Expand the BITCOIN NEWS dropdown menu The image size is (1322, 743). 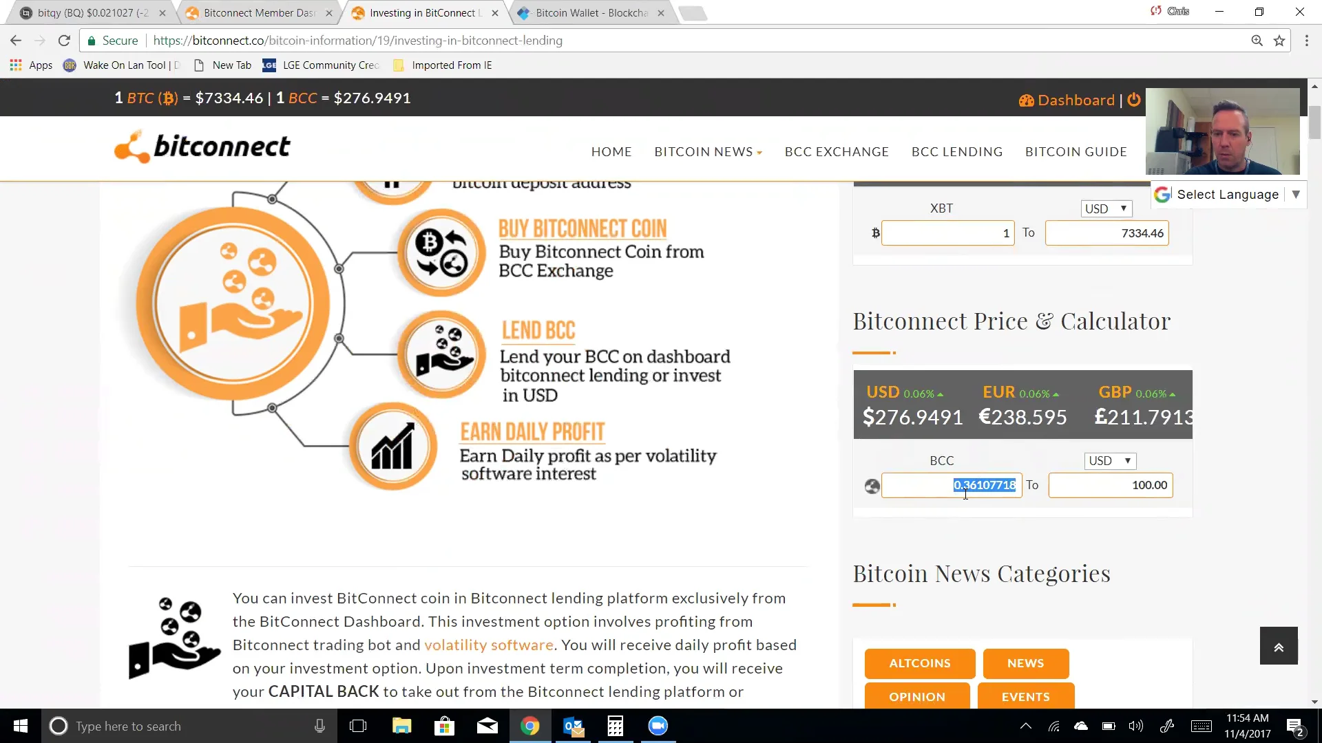[708, 151]
